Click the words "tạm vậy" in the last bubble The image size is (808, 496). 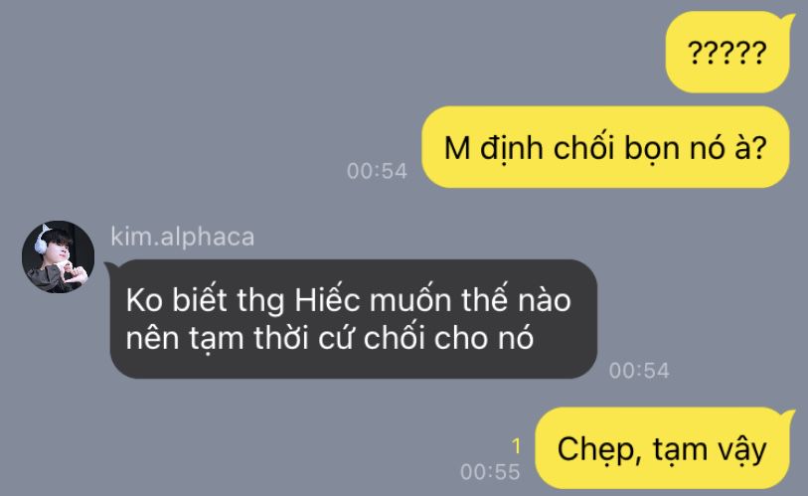click(710, 450)
